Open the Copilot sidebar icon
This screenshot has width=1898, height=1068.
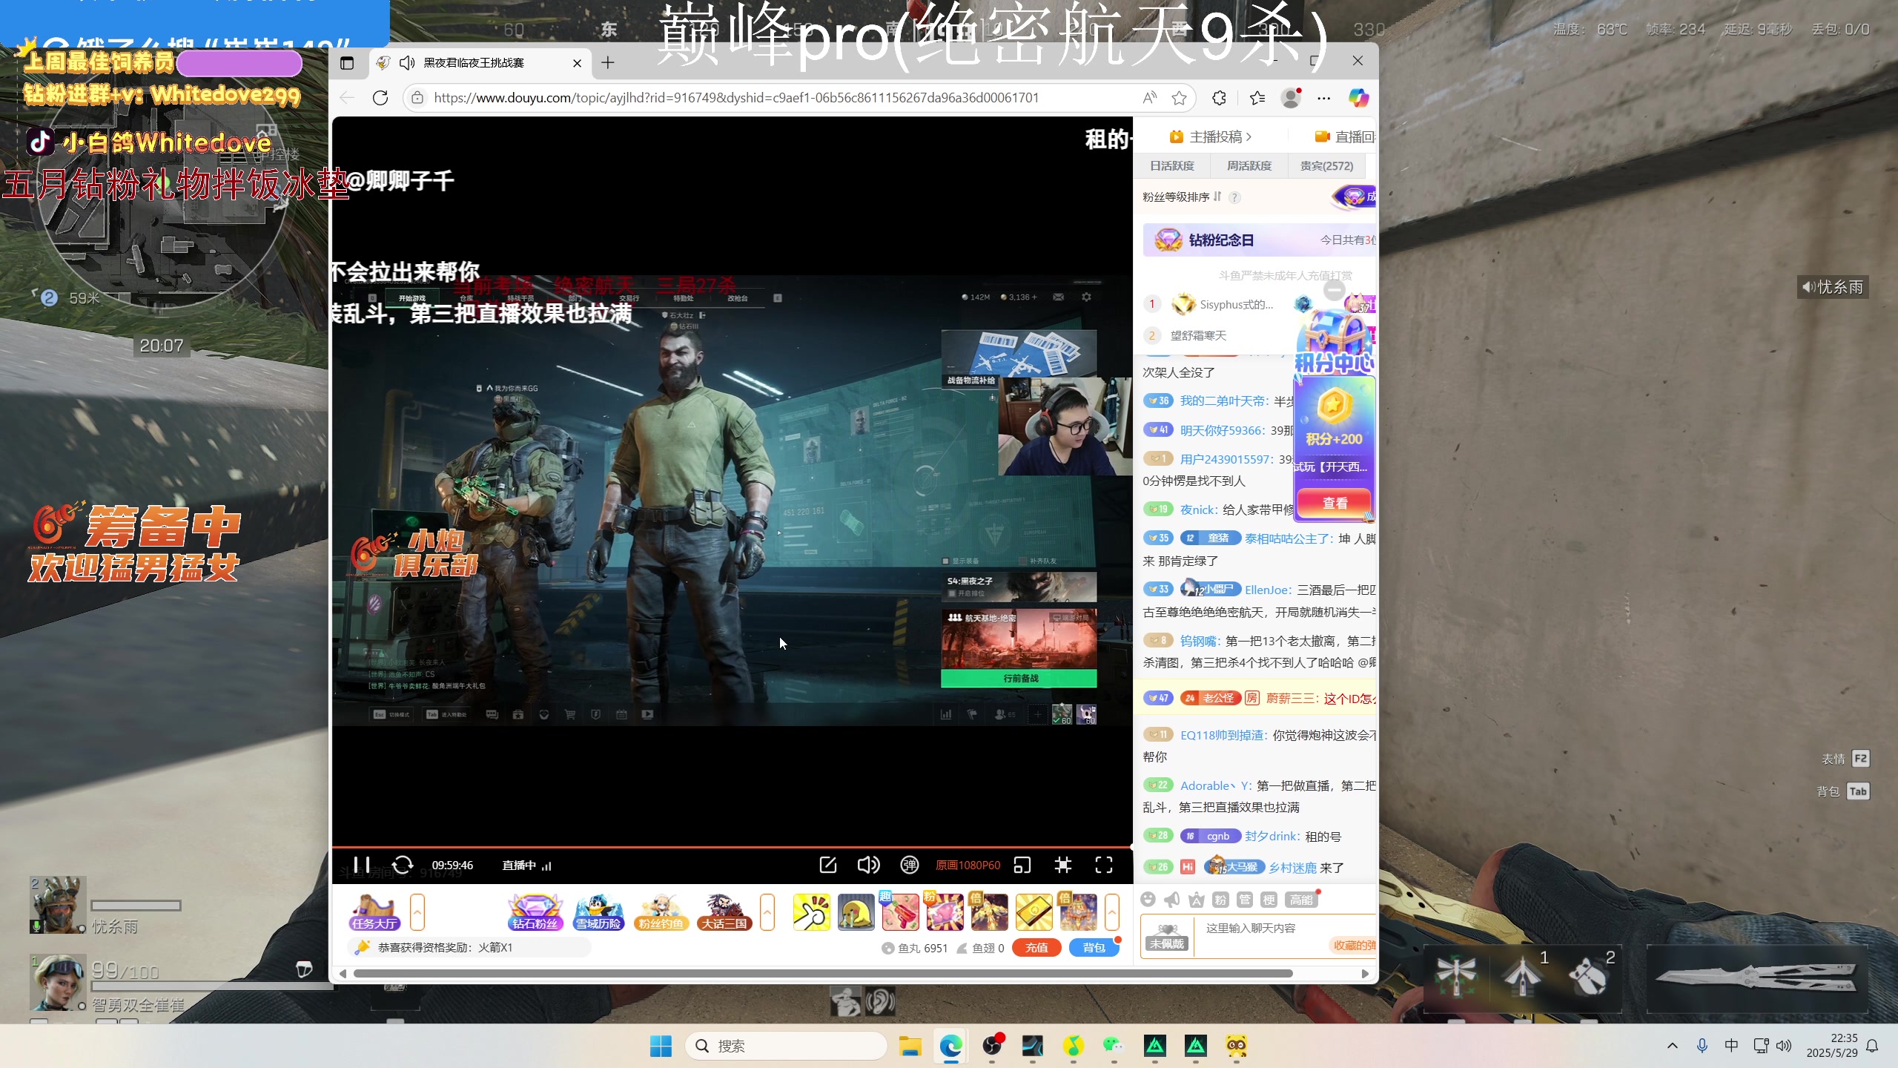pos(1358,98)
